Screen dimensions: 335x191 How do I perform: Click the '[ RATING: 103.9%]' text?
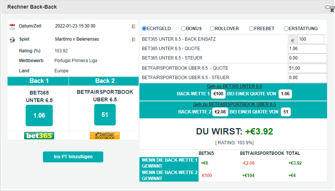(x=234, y=143)
